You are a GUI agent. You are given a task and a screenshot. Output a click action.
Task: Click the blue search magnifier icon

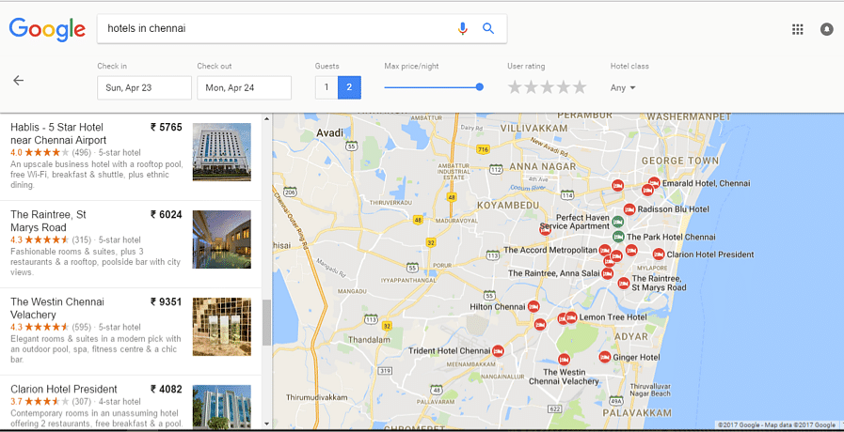click(488, 28)
